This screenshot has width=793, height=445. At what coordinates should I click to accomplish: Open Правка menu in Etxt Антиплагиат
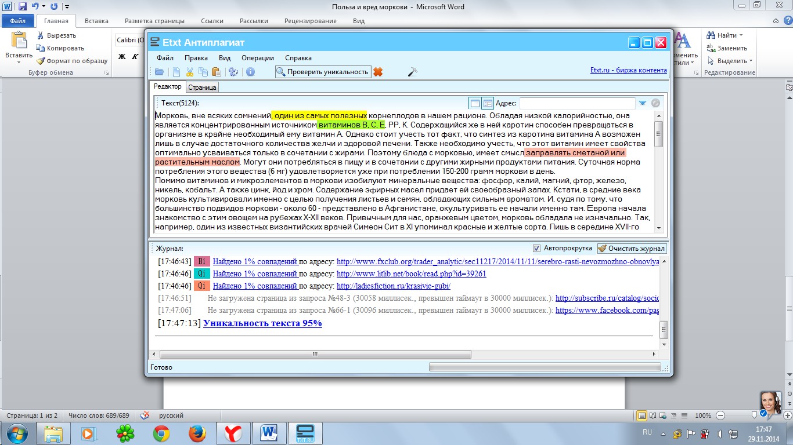196,58
